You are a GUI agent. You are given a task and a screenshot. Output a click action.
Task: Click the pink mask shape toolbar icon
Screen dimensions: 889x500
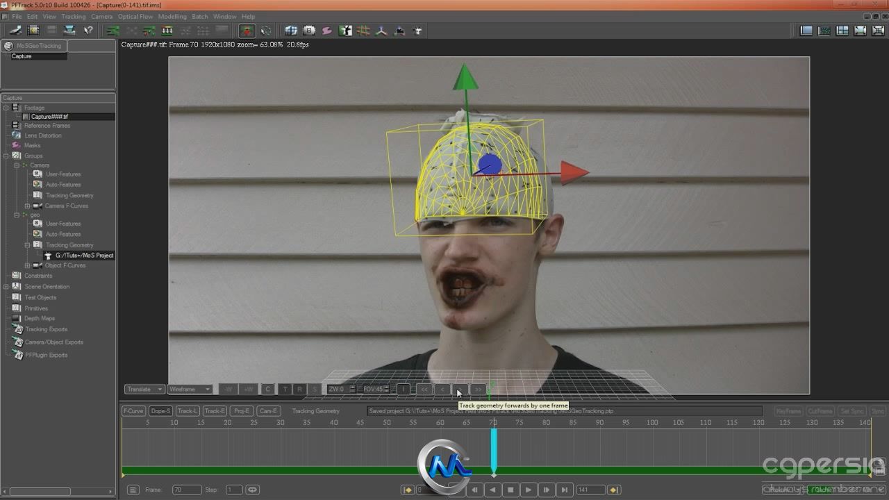tap(327, 31)
